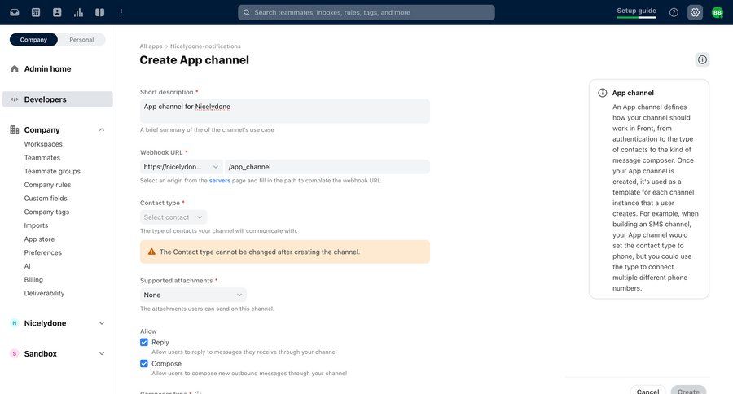This screenshot has width=733, height=394.
Task: Click the Sandbox workspace S icon
Action: (x=15, y=353)
